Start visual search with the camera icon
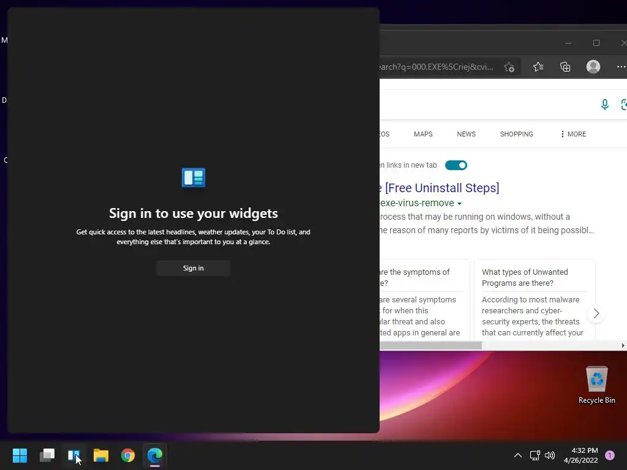Image resolution: width=627 pixels, height=470 pixels. [x=624, y=104]
